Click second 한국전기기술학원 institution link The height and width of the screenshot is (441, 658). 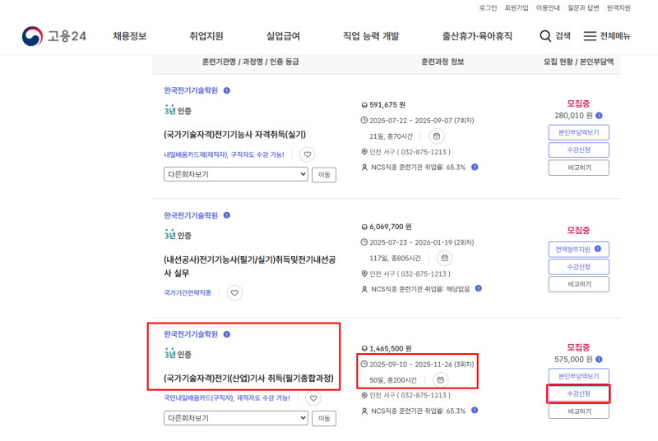pyautogui.click(x=191, y=215)
